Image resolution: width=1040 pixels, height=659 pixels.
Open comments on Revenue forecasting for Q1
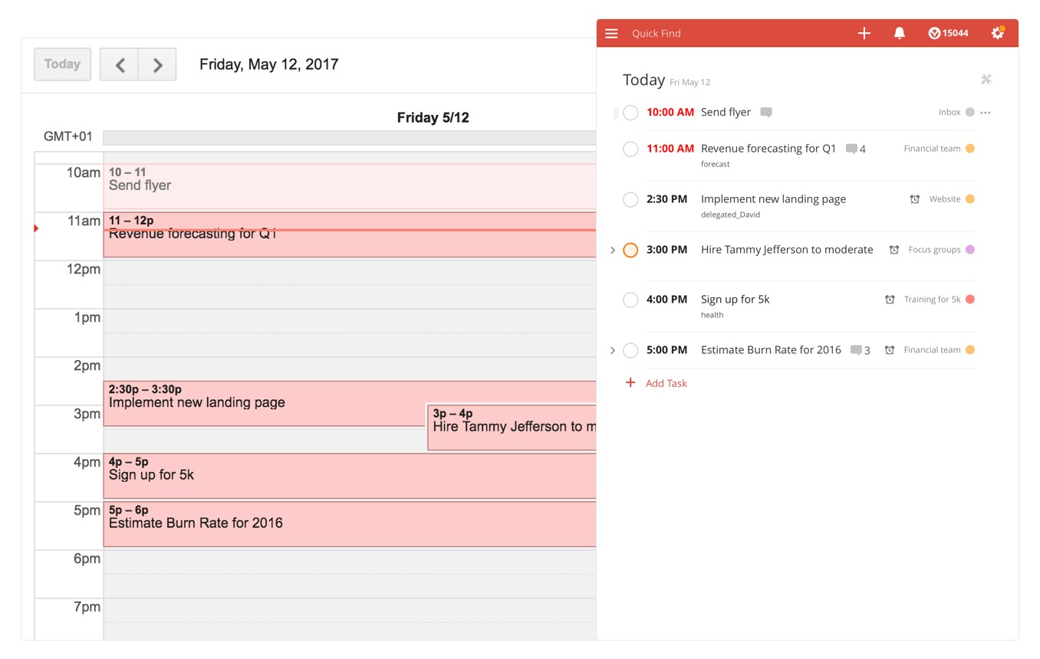click(853, 149)
